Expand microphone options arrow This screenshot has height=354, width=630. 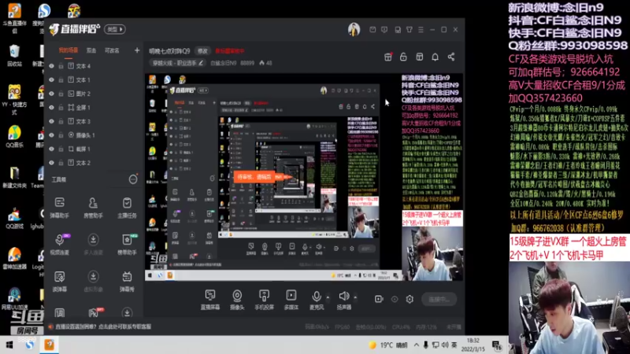click(328, 297)
